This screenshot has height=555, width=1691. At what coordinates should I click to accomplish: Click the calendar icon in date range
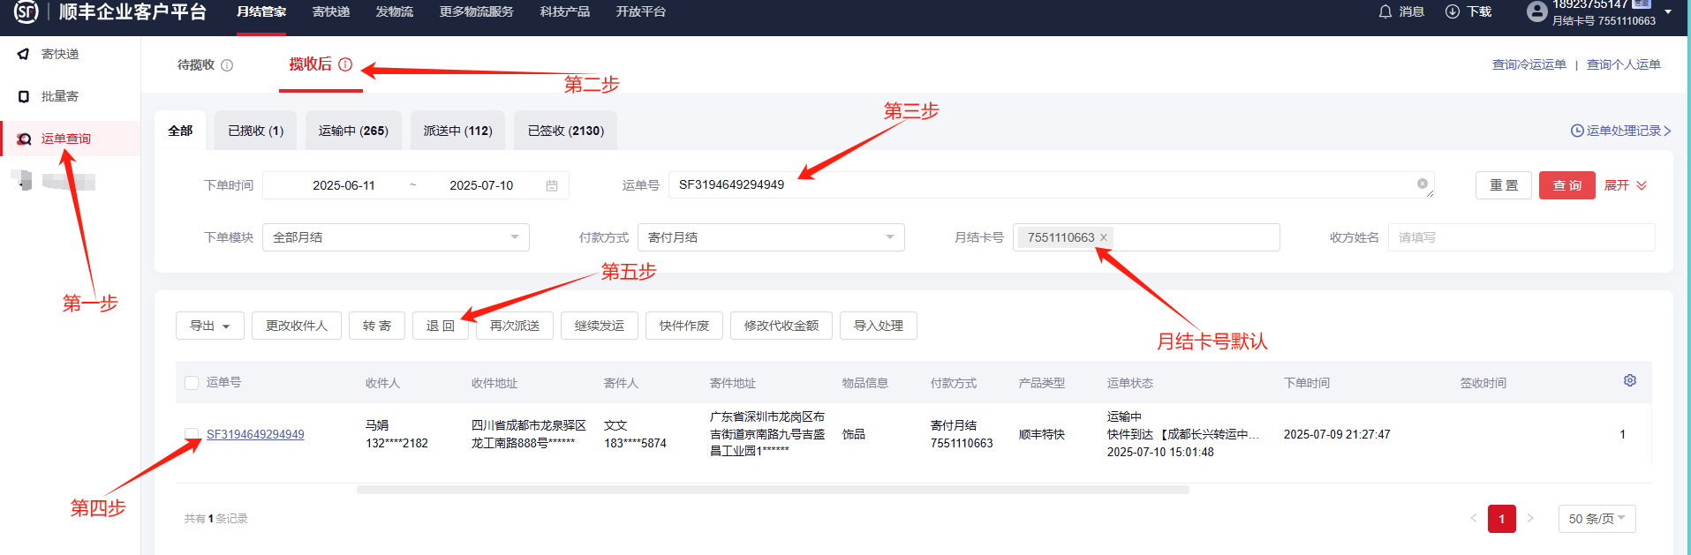(552, 185)
